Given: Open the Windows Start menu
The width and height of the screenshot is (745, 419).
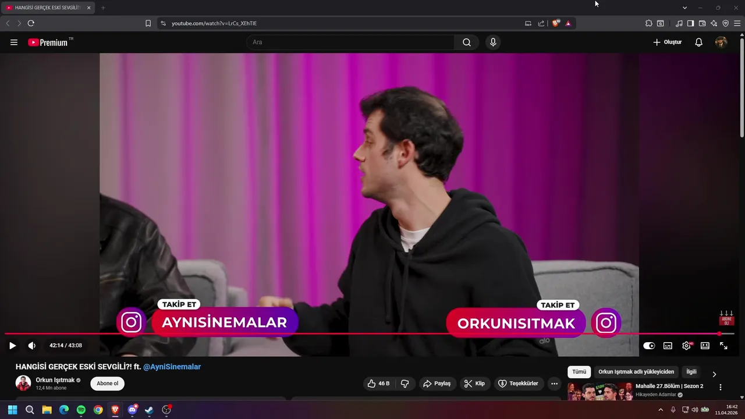Looking at the screenshot, I should coord(12,410).
